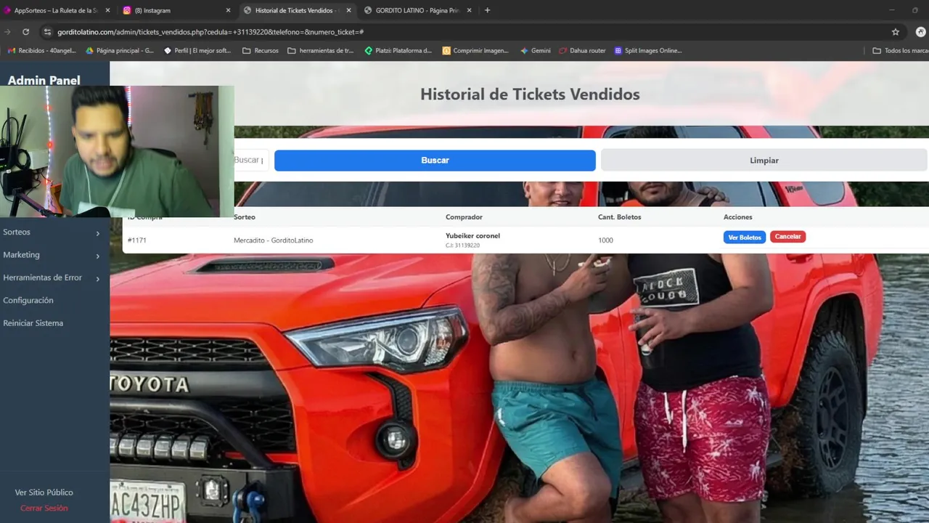
Task: Click the Mercadito - GorditoLatino cell
Action: [274, 240]
